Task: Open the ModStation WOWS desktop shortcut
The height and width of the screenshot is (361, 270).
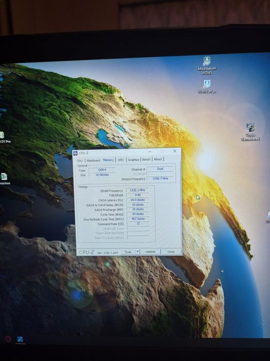Action: [x=207, y=66]
